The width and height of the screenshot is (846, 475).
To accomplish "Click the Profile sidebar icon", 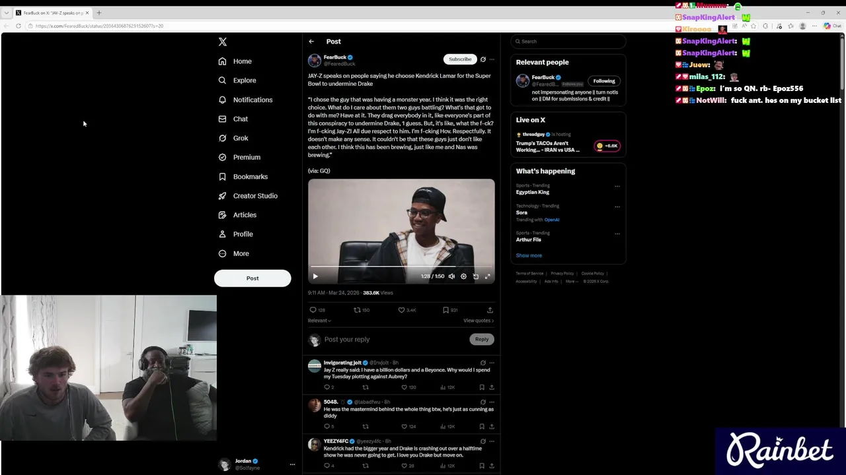I will coord(222,234).
